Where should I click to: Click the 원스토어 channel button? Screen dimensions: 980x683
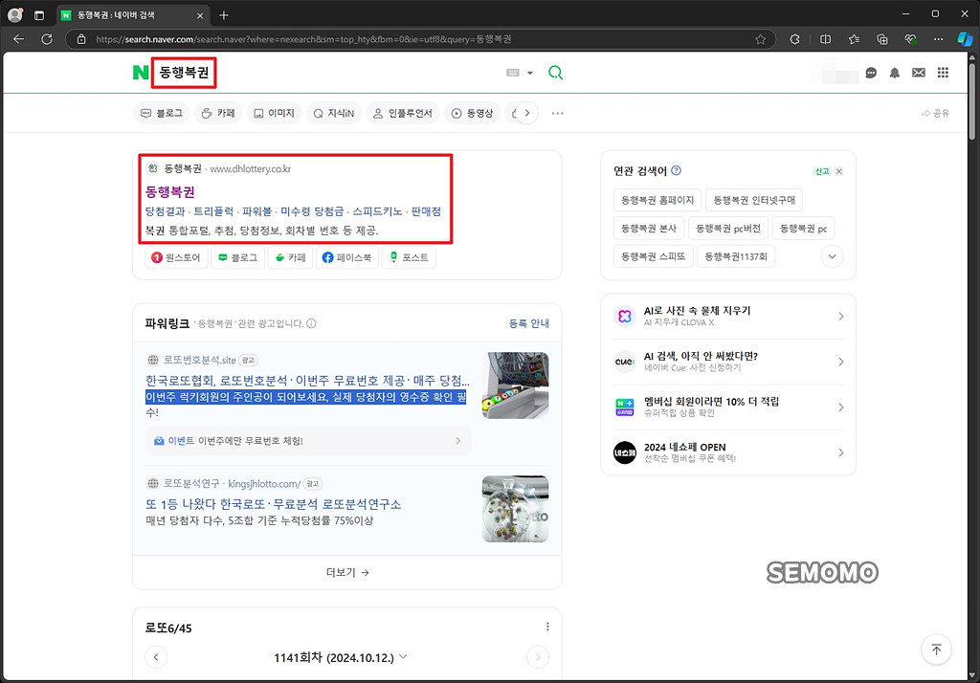tap(176, 257)
